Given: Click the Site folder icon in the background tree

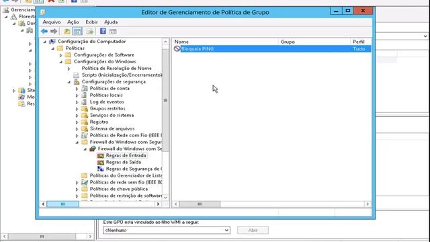Looking at the screenshot, I should coord(21,90).
